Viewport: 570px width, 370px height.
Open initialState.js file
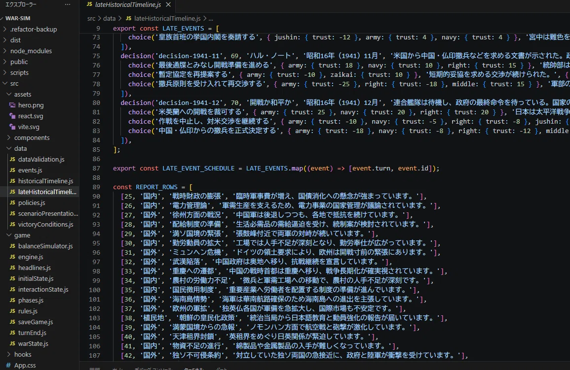click(36, 278)
